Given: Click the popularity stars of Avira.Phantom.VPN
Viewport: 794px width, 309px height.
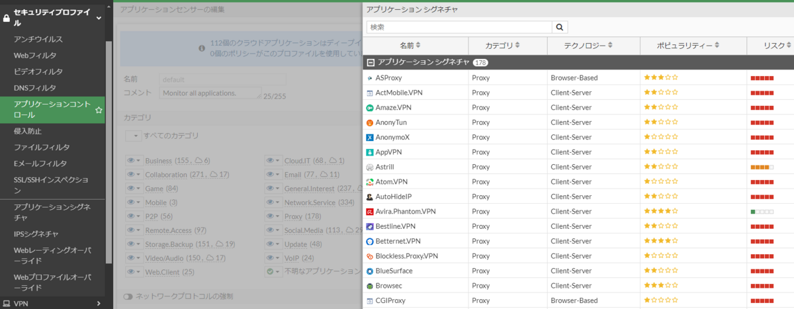Looking at the screenshot, I should click(x=661, y=212).
